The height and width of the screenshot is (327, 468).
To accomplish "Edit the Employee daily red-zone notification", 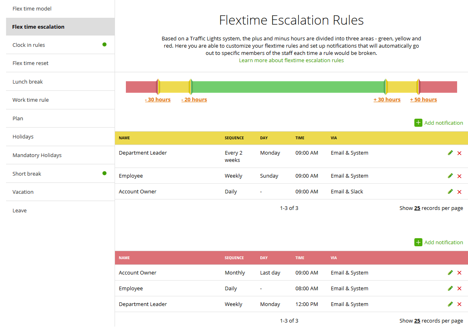I will coord(450,288).
